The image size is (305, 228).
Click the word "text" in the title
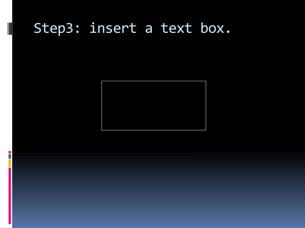click(x=176, y=28)
